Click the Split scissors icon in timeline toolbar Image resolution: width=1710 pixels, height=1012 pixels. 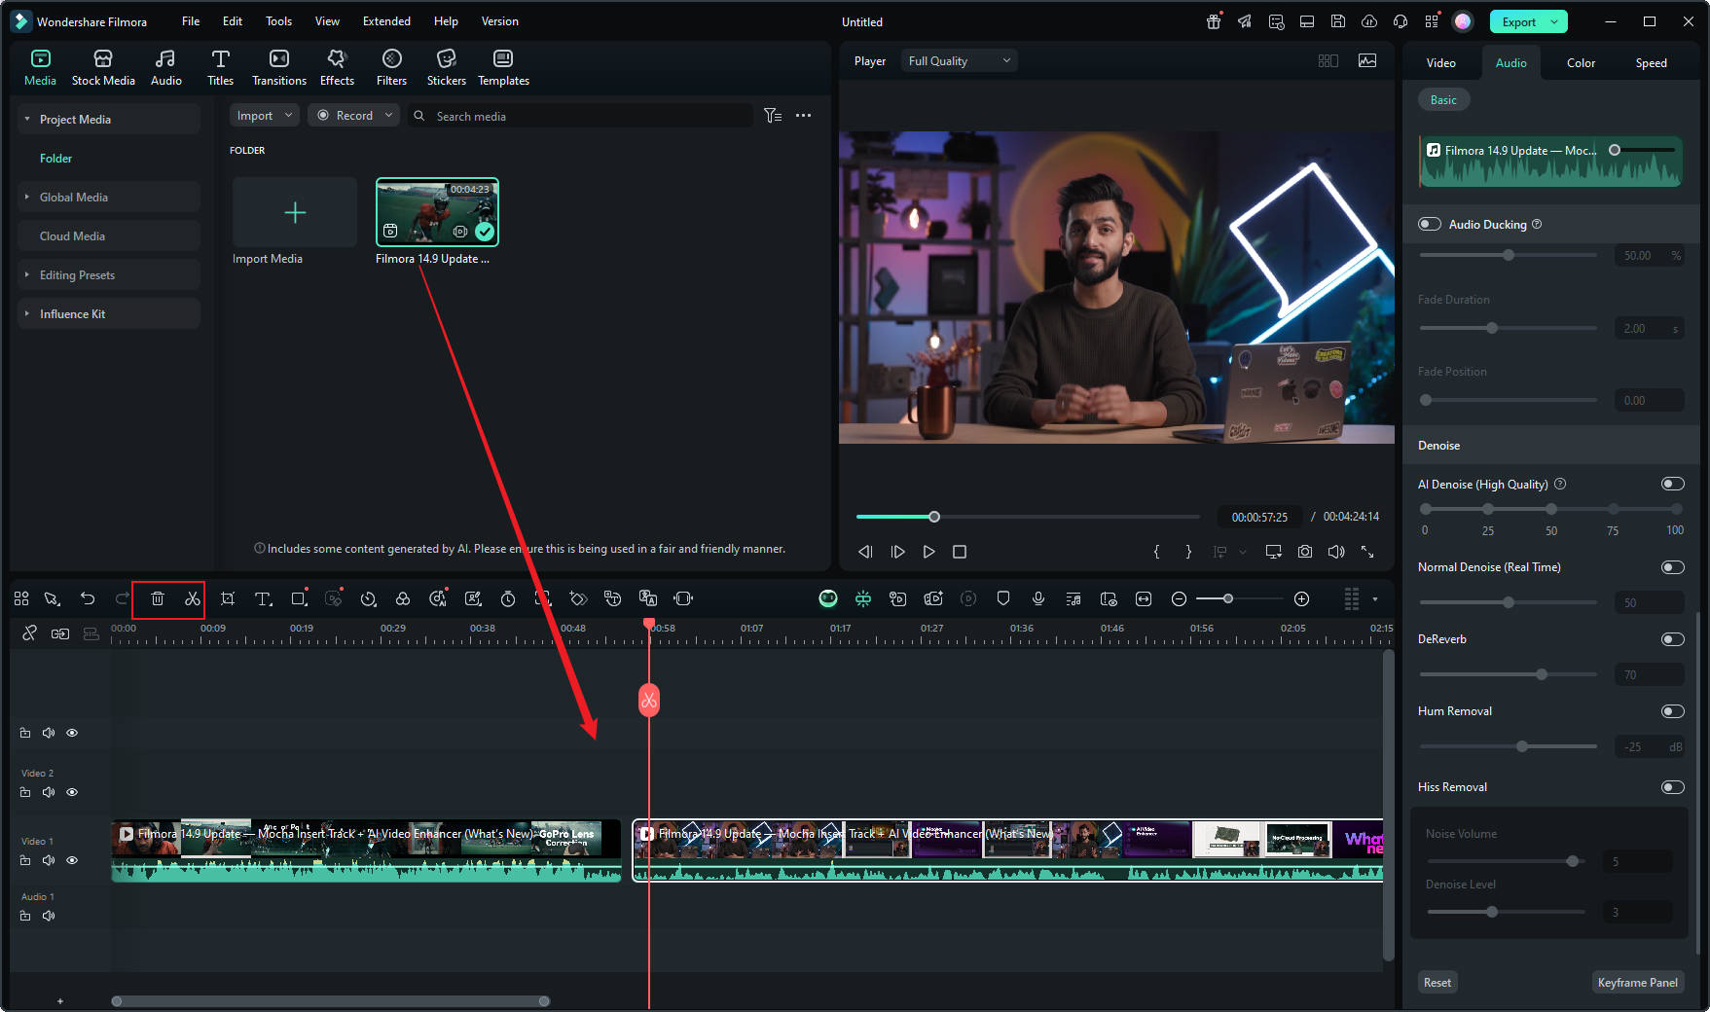(x=193, y=599)
